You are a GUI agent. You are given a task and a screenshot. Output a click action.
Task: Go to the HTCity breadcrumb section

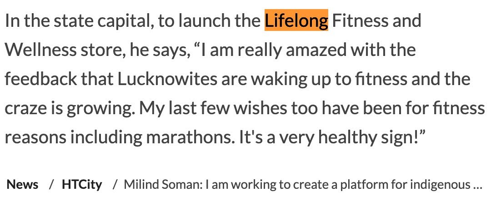(82, 184)
